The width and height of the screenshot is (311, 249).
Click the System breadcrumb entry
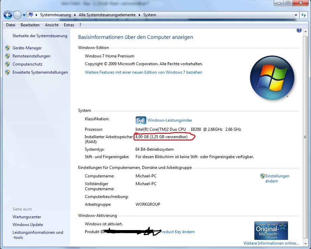149,15
